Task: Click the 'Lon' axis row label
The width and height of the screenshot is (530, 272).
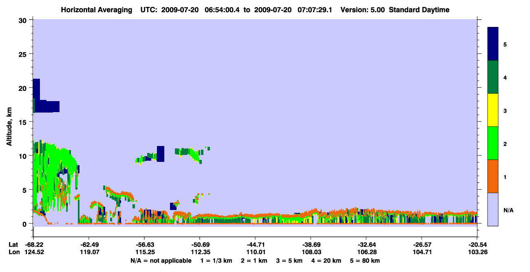Action: coord(13,252)
